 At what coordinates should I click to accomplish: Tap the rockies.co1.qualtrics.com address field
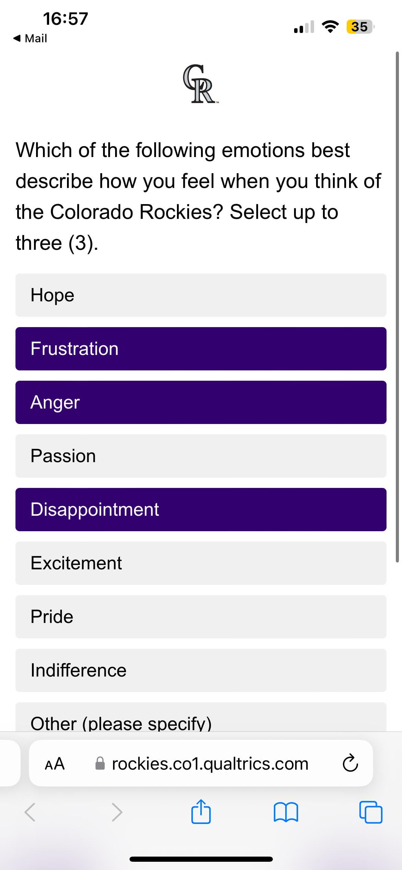click(210, 763)
